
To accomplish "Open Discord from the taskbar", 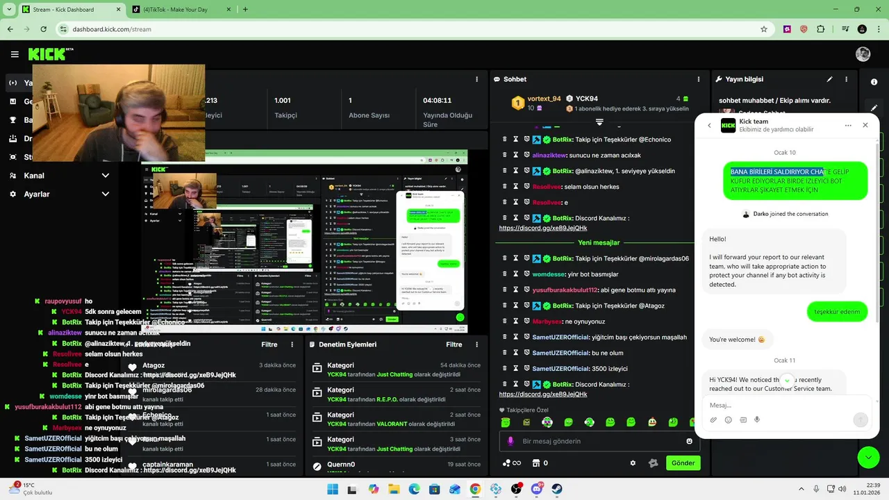I will point(536,489).
